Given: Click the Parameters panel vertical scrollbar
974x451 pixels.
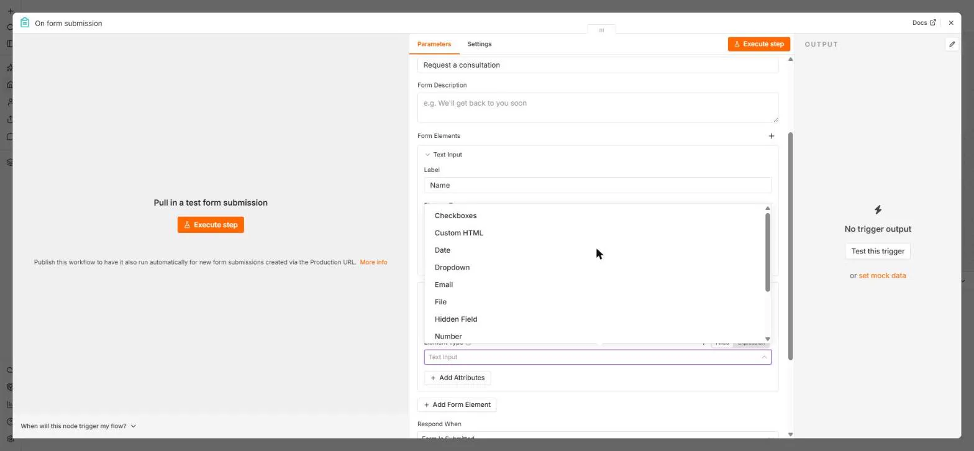Looking at the screenshot, I should pyautogui.click(x=791, y=246).
